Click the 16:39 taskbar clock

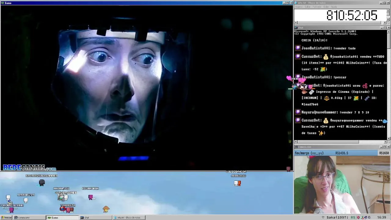382,218
